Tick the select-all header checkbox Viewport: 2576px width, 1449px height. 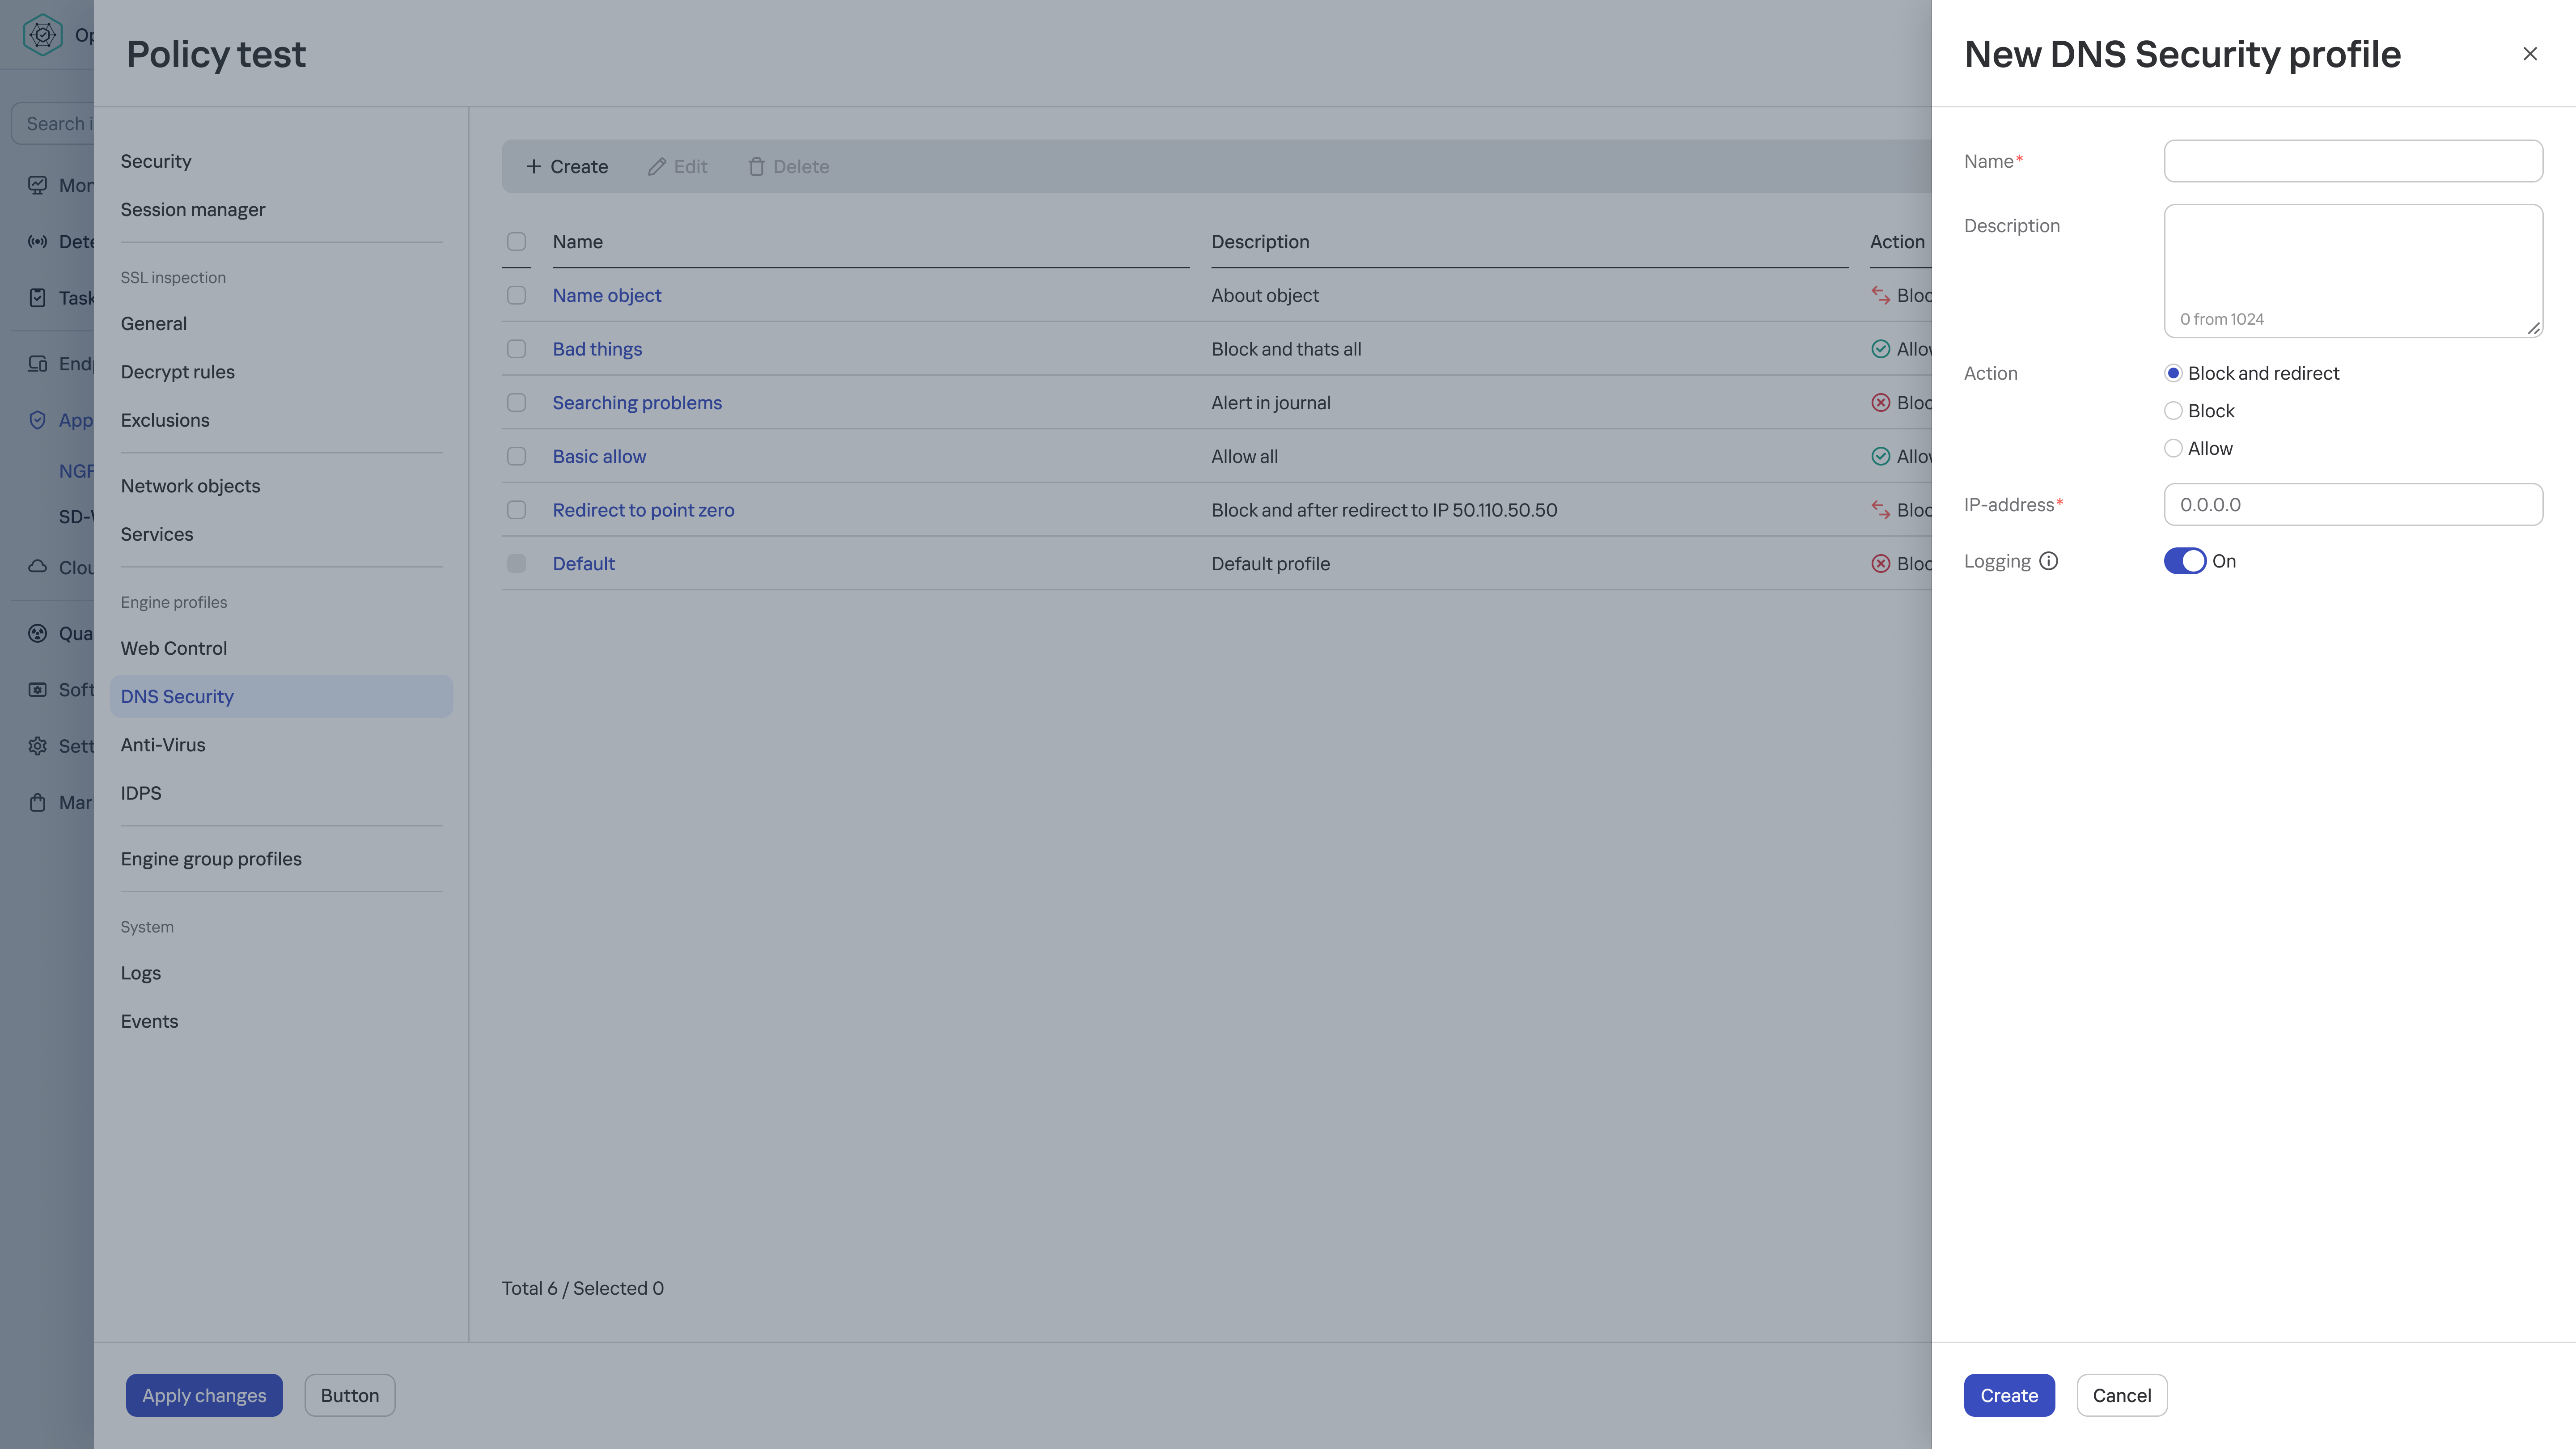(516, 242)
